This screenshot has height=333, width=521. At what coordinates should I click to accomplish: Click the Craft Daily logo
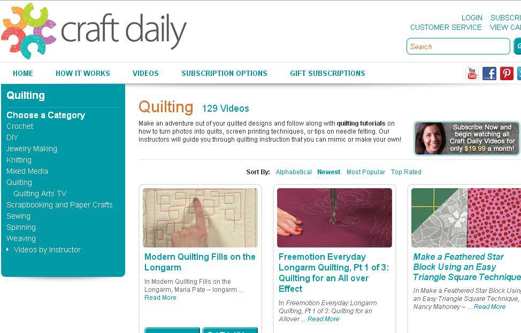click(94, 31)
